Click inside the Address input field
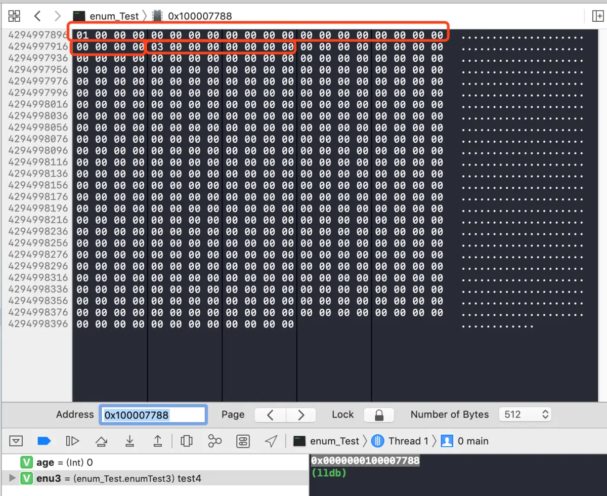The height and width of the screenshot is (496, 607). click(x=152, y=415)
